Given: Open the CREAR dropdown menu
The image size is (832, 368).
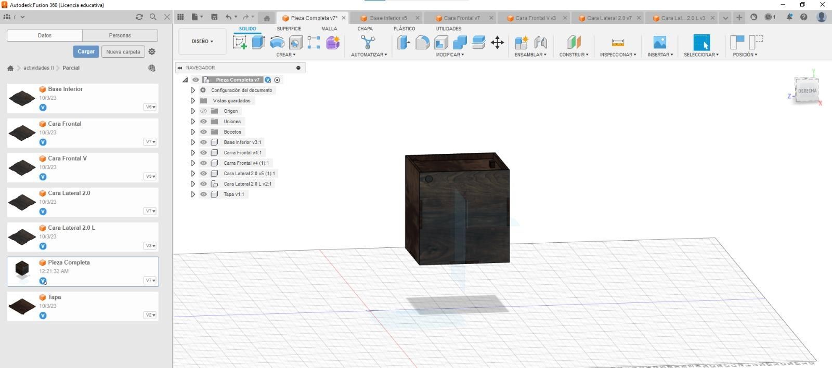Looking at the screenshot, I should [x=285, y=55].
